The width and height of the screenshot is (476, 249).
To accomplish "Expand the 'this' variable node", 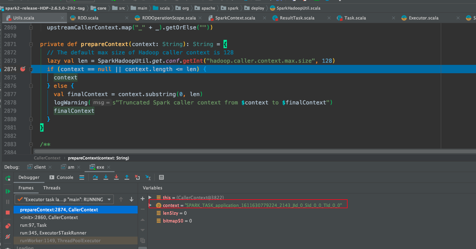I will (150, 197).
